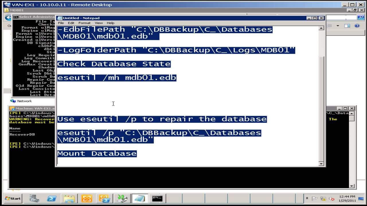Close the Untitled - Notepad window
This screenshot has width=367, height=206.
321,18
